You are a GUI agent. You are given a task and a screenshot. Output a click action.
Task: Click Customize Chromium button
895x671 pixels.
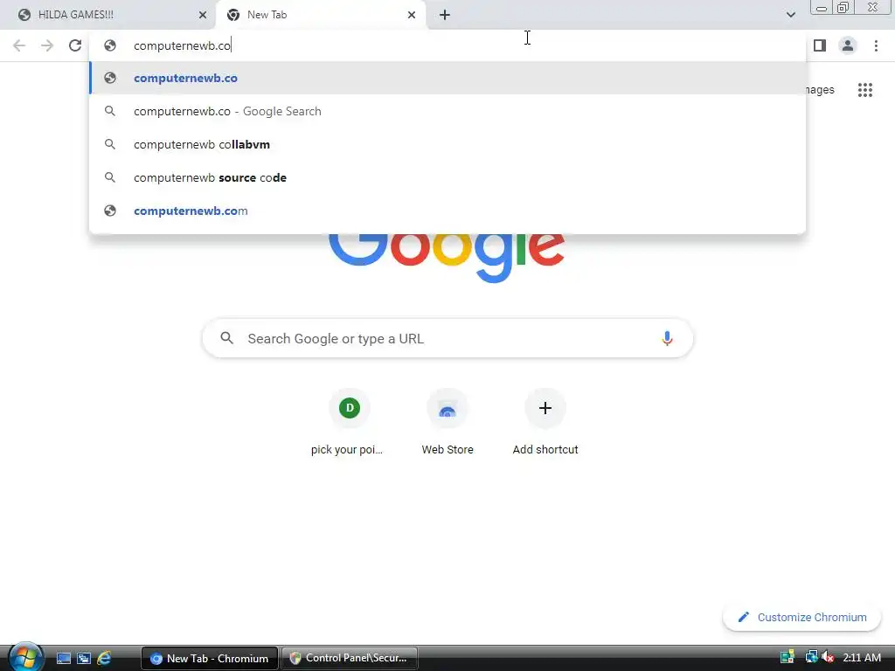click(802, 618)
